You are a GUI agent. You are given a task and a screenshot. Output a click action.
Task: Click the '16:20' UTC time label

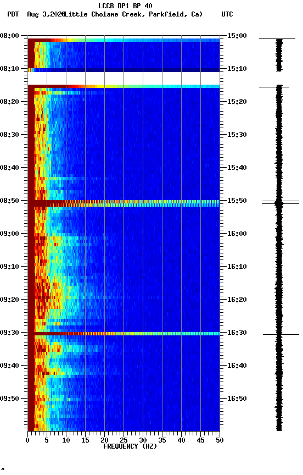237,300
